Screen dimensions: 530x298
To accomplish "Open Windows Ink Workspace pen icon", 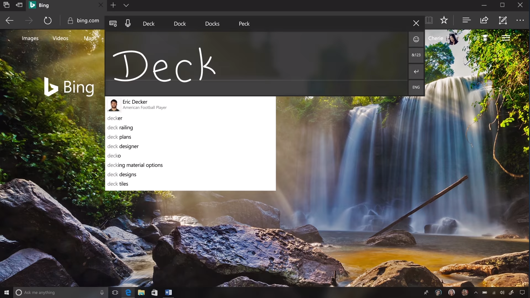I will pos(512,292).
